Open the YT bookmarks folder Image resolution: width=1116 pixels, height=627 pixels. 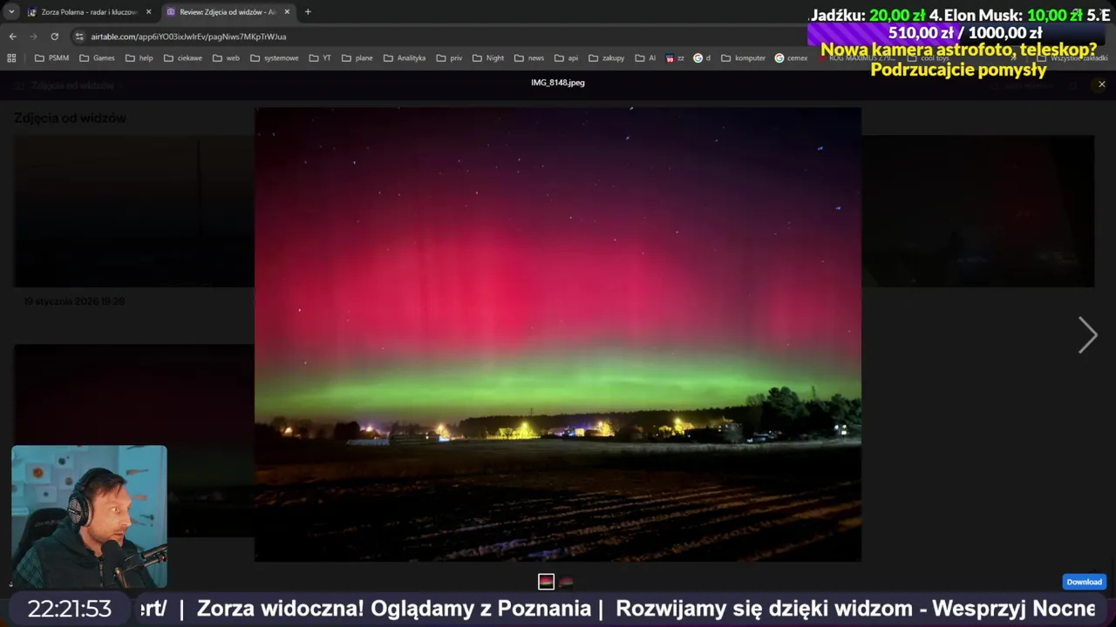tap(320, 58)
